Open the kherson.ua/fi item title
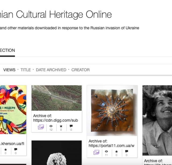 pyautogui.click(x=12, y=144)
